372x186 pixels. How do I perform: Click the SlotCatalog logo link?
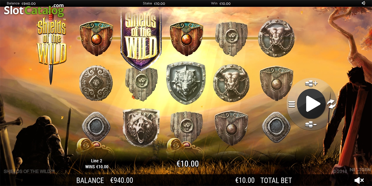tap(34, 10)
